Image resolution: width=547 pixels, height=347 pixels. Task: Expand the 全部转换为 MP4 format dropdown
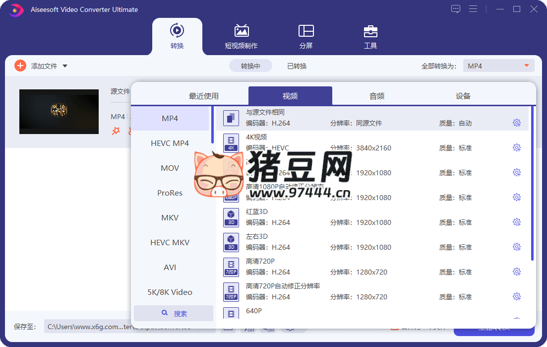coord(498,66)
